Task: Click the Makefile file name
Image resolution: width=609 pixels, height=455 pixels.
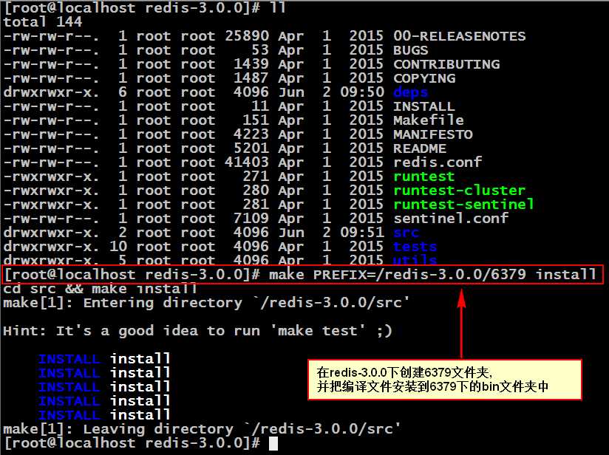Action: (429, 120)
